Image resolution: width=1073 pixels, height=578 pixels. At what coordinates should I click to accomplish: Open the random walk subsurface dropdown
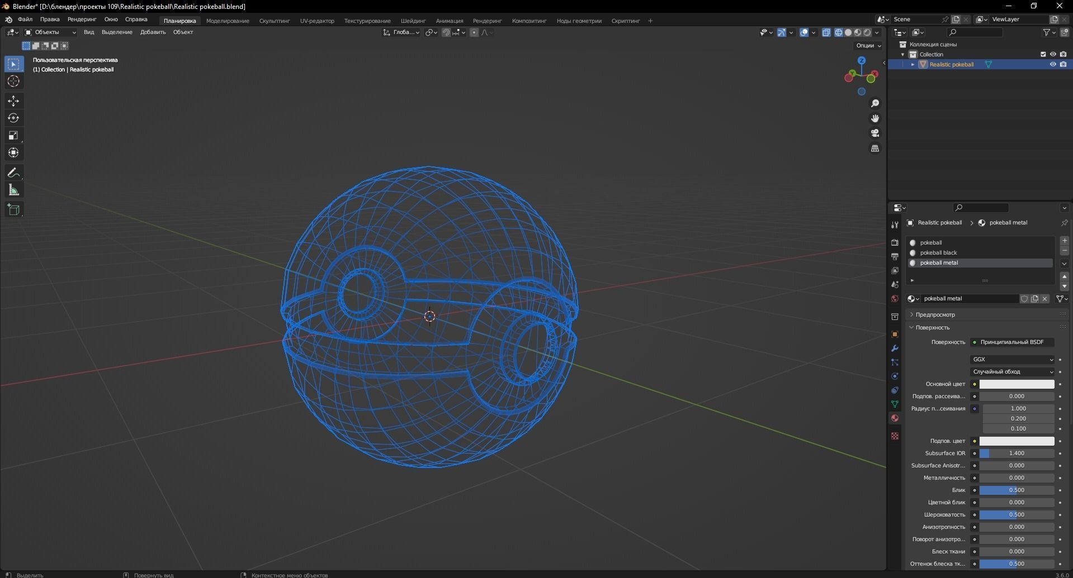(1013, 372)
